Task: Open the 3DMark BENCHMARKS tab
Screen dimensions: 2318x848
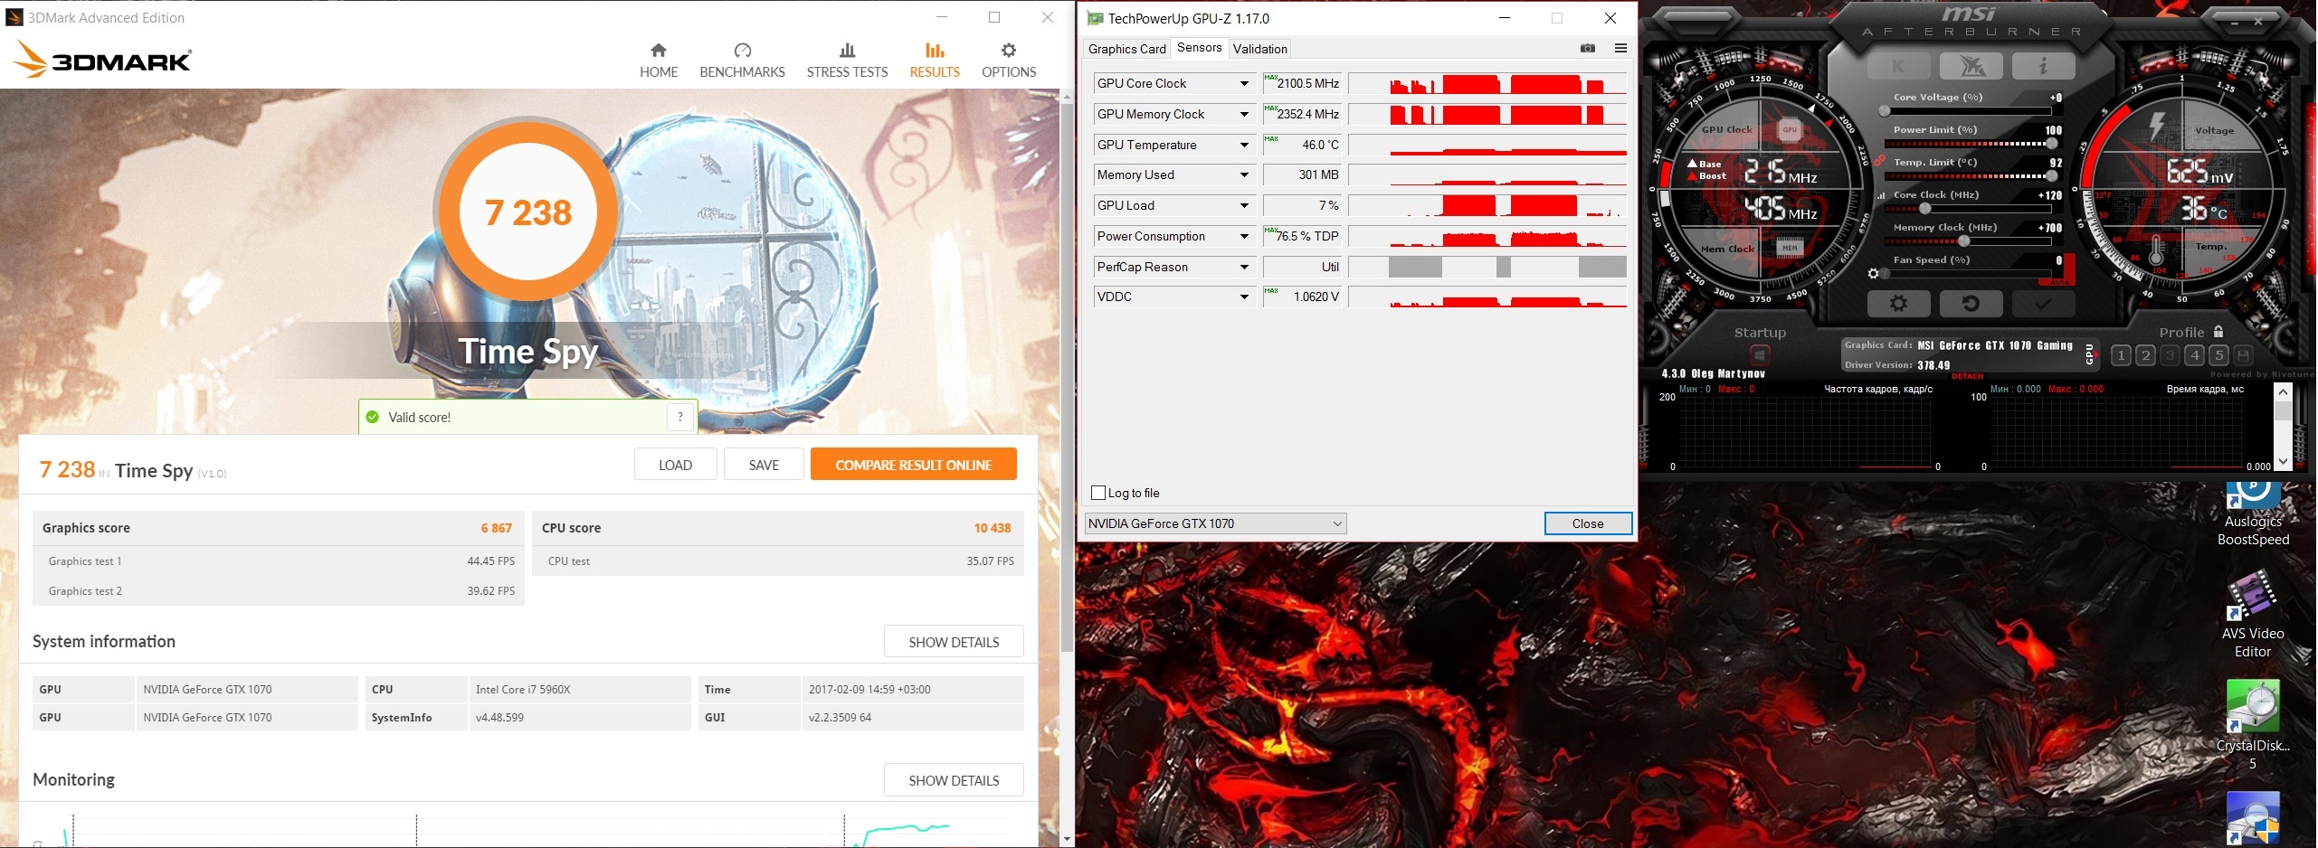Action: [742, 61]
